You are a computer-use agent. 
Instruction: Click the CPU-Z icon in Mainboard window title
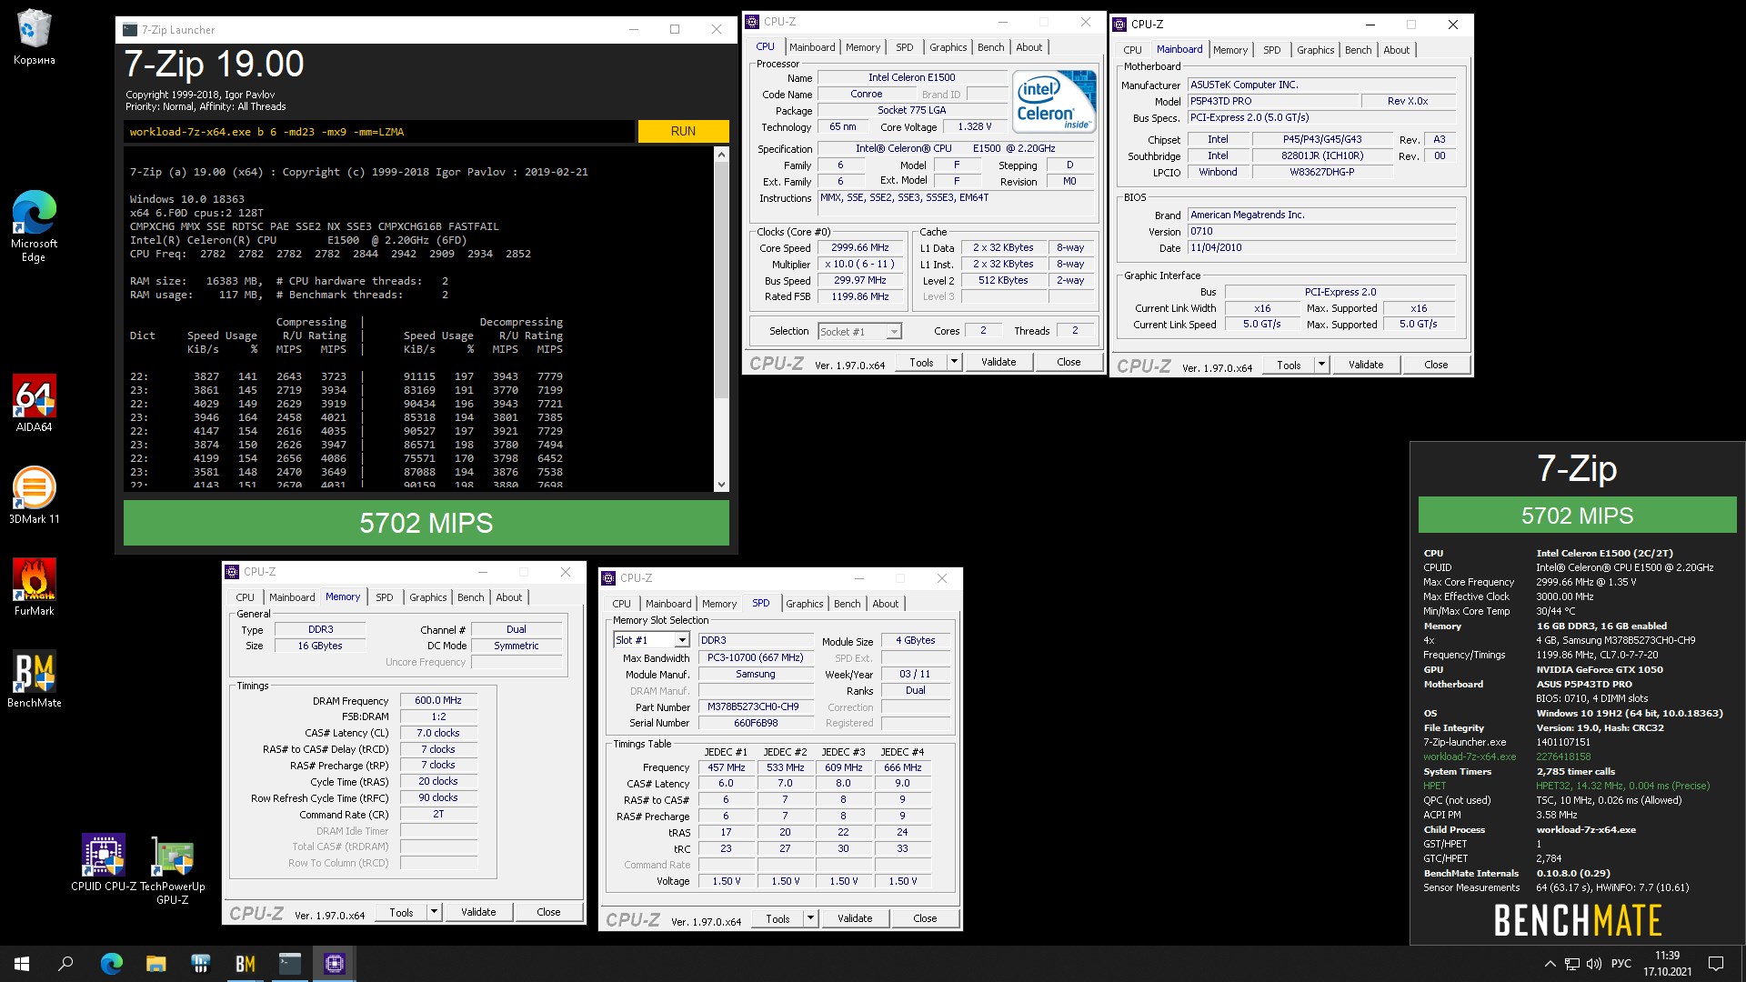click(1119, 25)
